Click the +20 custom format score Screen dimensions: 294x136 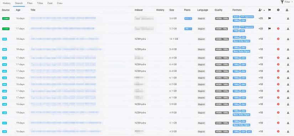[261, 29]
